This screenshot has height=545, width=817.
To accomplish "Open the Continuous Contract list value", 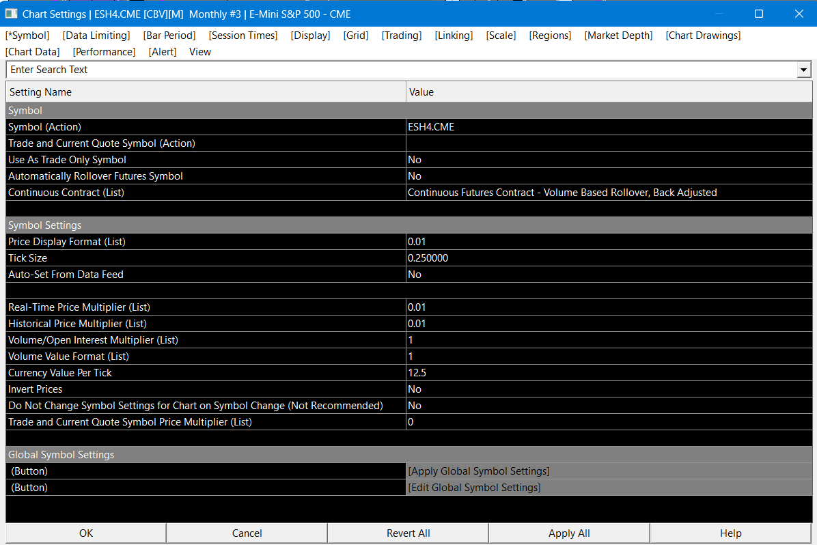I will click(609, 193).
